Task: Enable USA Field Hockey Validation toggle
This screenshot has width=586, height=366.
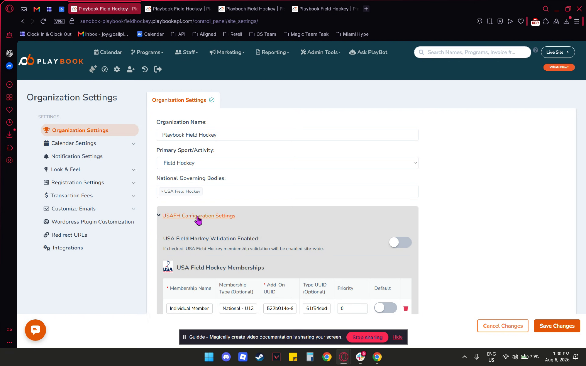Action: 400,242
